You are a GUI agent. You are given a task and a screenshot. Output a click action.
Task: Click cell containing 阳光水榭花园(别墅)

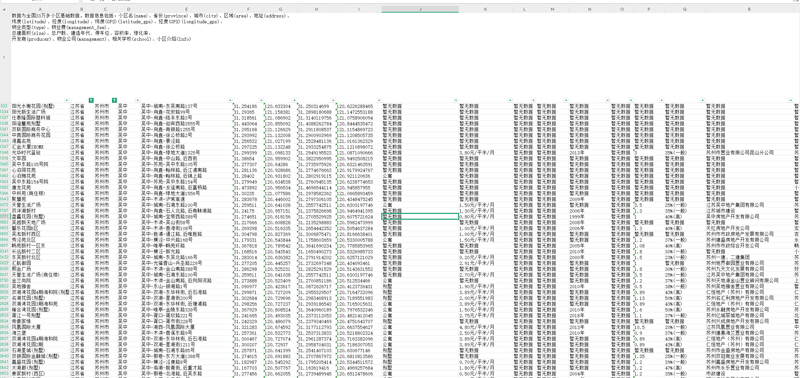click(33, 106)
